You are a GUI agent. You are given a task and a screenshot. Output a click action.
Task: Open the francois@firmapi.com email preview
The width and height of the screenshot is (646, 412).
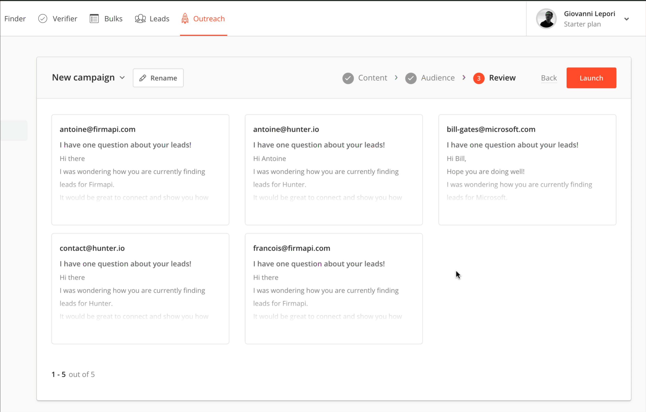point(334,289)
